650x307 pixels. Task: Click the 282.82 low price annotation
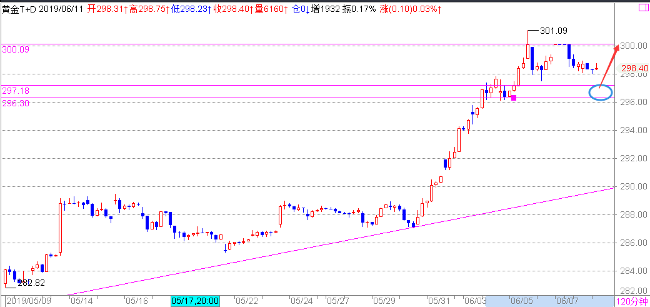pyautogui.click(x=31, y=283)
